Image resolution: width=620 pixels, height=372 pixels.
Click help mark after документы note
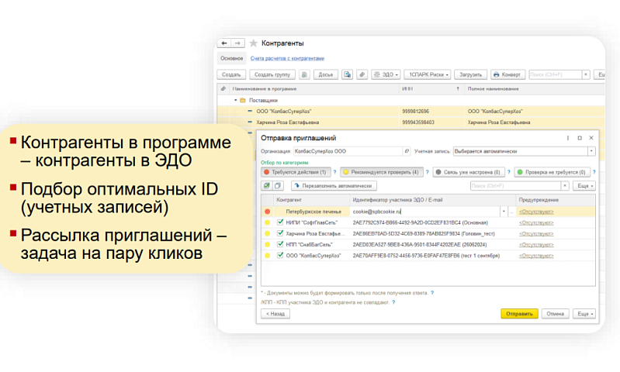[432, 293]
